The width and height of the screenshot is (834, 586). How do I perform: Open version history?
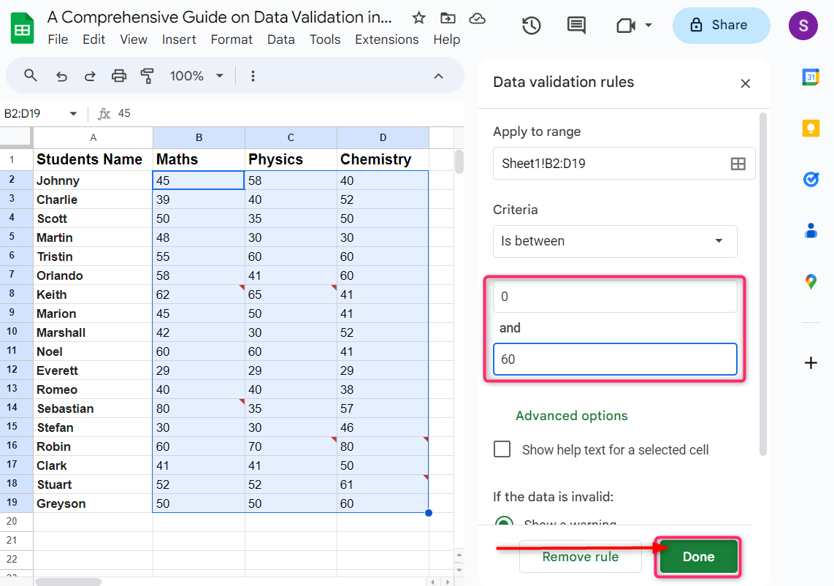pyautogui.click(x=532, y=25)
